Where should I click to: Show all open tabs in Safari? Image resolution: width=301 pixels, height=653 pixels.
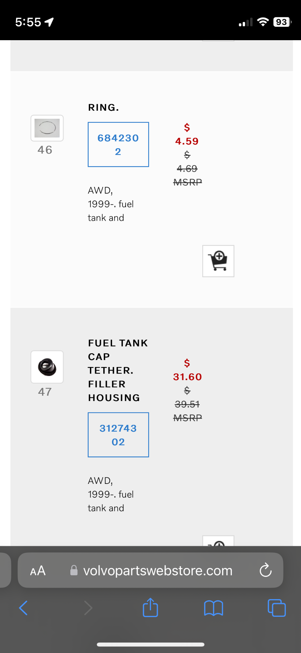(277, 608)
